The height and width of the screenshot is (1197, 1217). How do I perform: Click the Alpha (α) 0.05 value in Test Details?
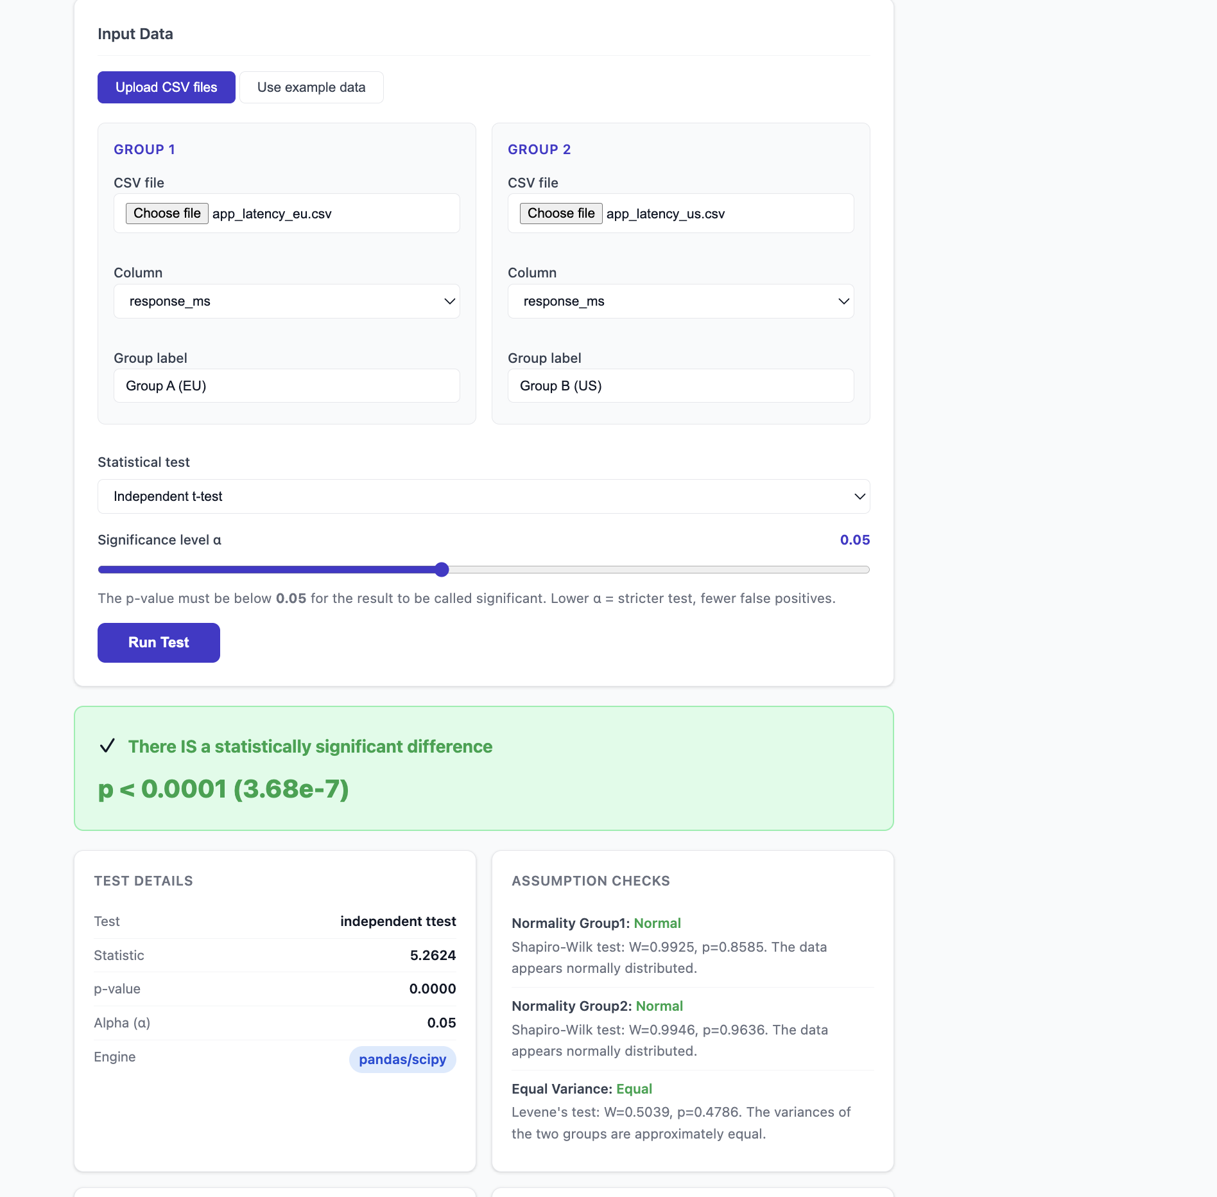click(442, 1023)
